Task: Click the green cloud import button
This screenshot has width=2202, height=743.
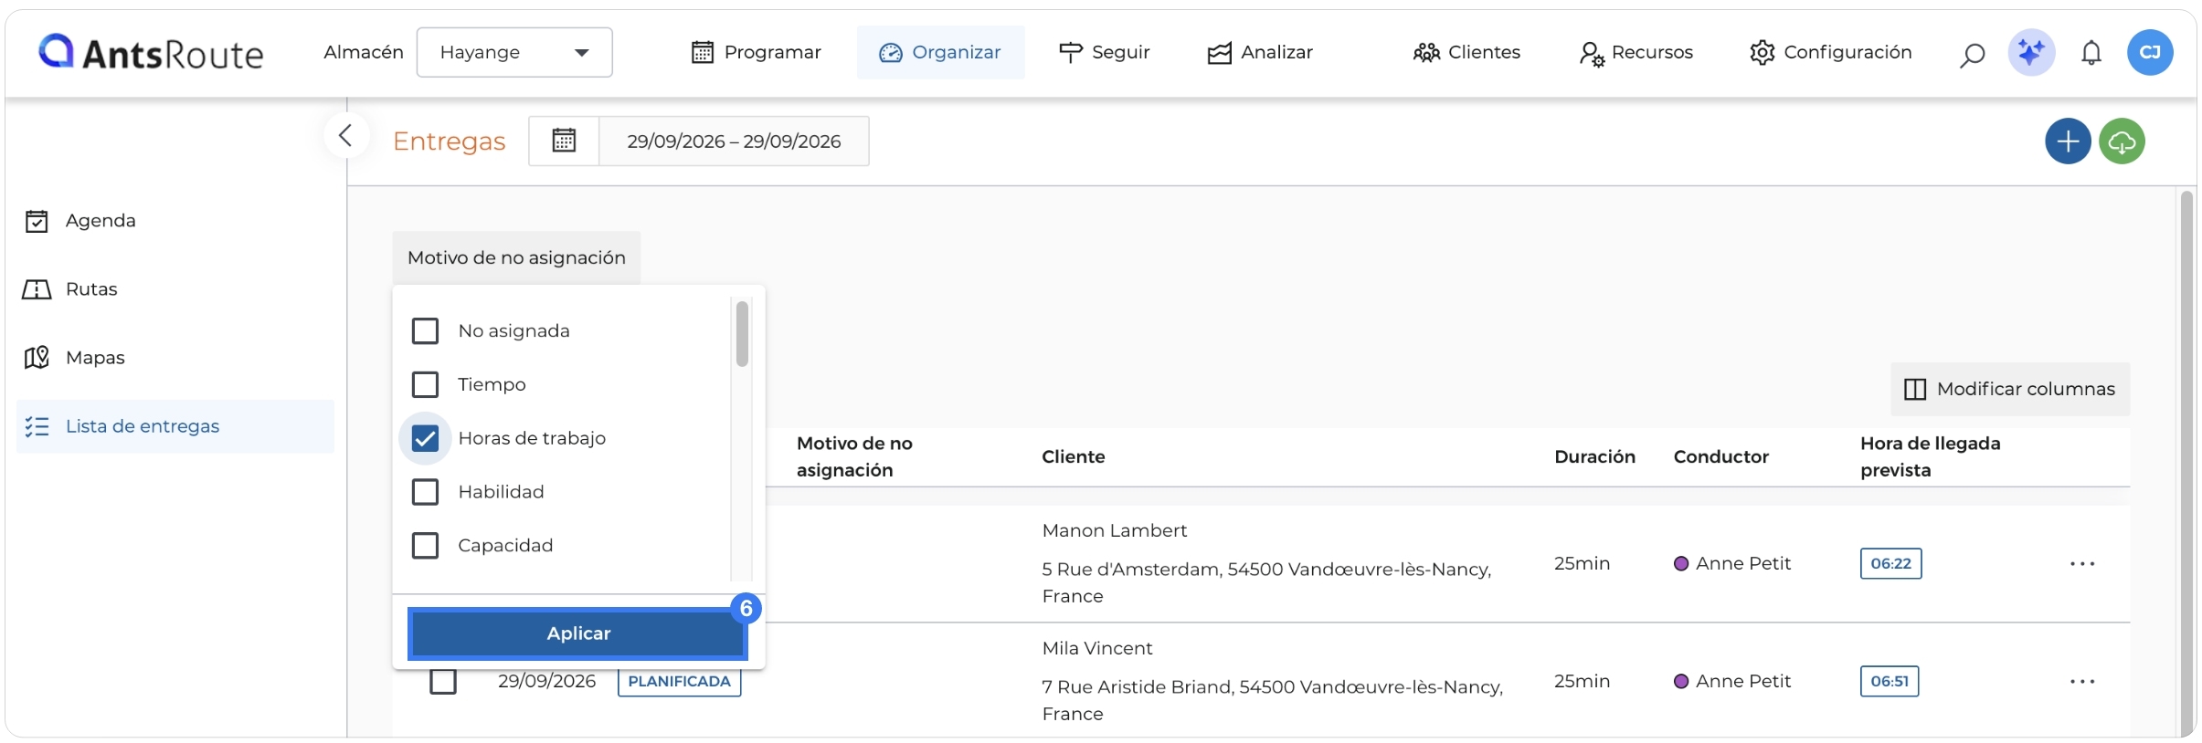Action: 2122,141
